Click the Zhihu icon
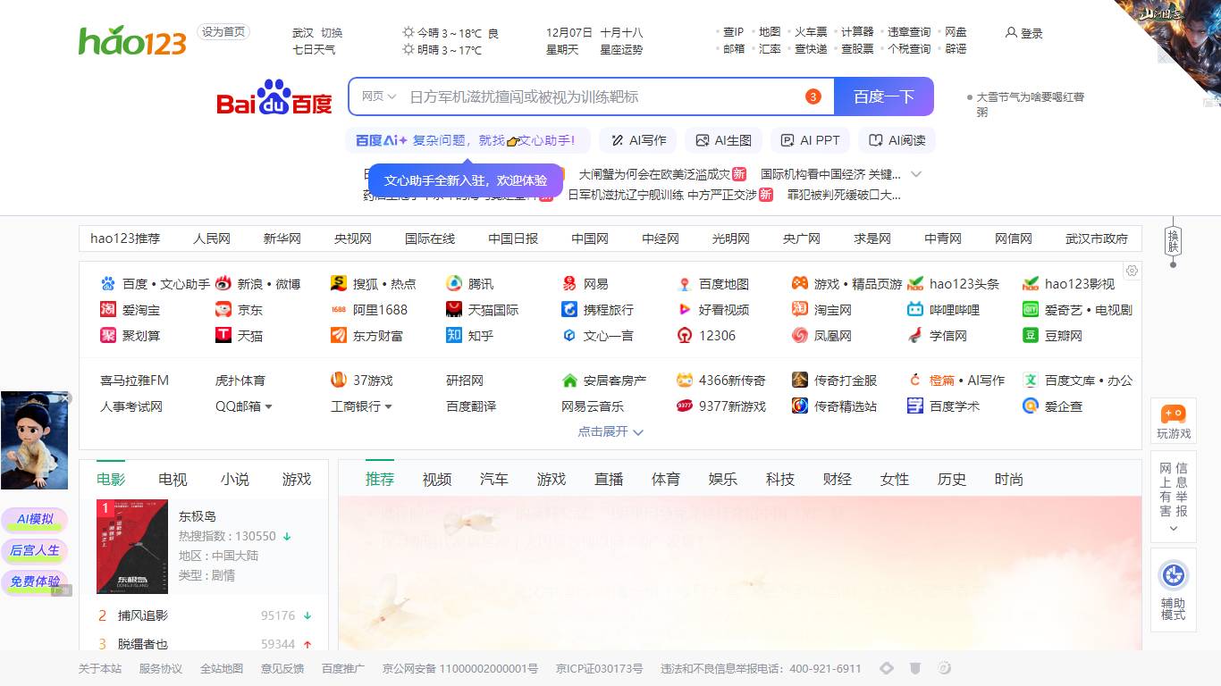Screen dimensions: 1221x686 (x=454, y=336)
